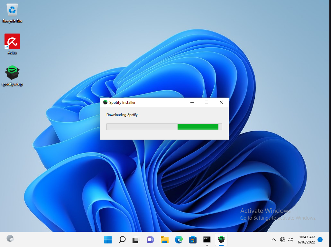The height and width of the screenshot is (247, 331).
Task: Minimize the Spotify Installer window
Action: 192,103
